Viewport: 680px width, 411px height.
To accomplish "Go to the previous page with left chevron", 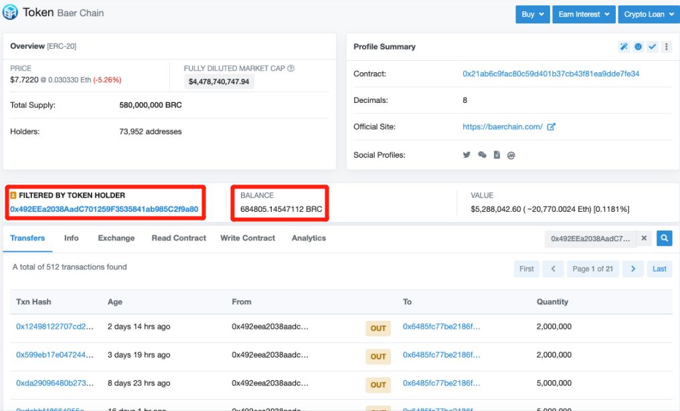I will tap(554, 269).
